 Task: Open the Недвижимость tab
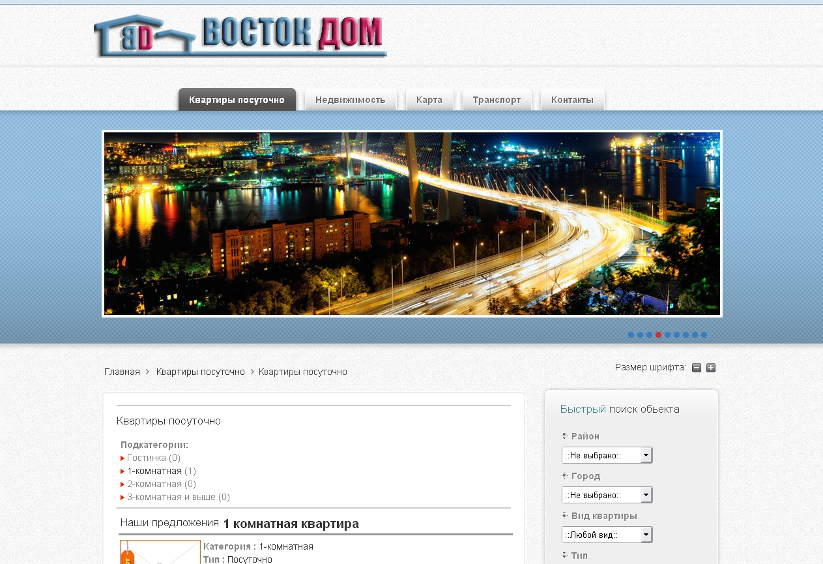(x=351, y=100)
